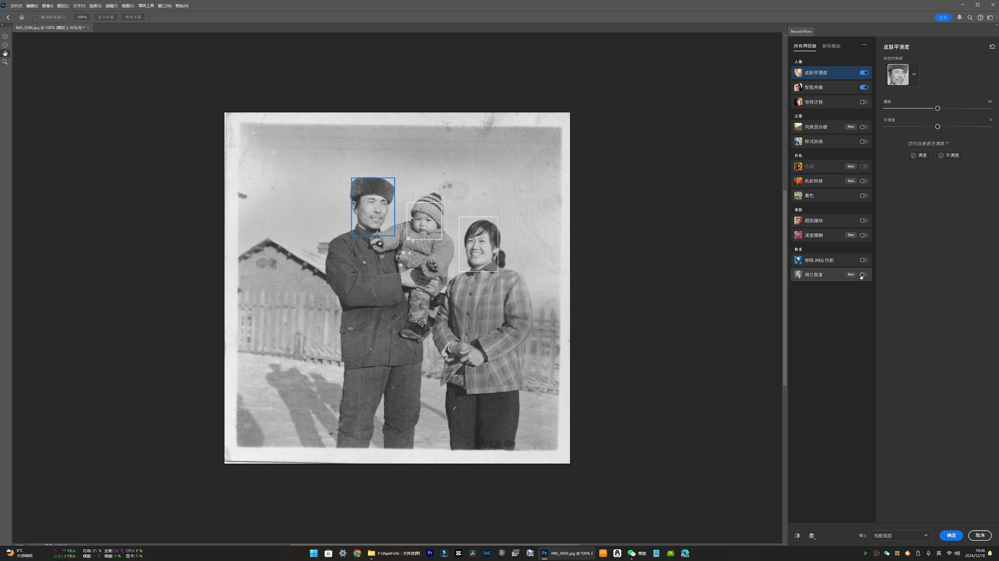The width and height of the screenshot is (999, 561).
Task: Open the search icon in top bar
Action: (970, 17)
